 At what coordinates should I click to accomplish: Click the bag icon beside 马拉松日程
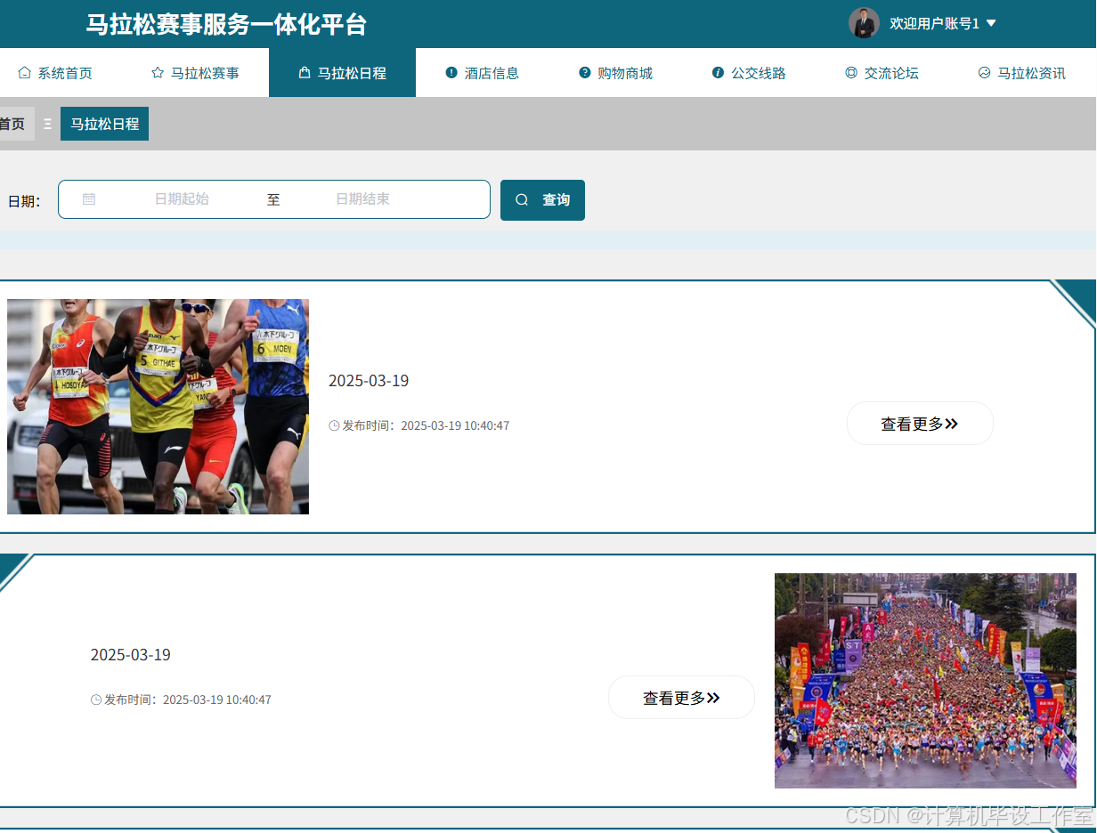tap(305, 73)
